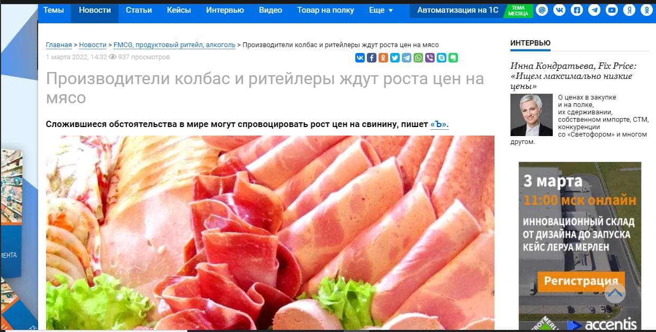This screenshot has width=656, height=332.
Task: Open the YouTube channel icon in header
Action: coord(612,10)
